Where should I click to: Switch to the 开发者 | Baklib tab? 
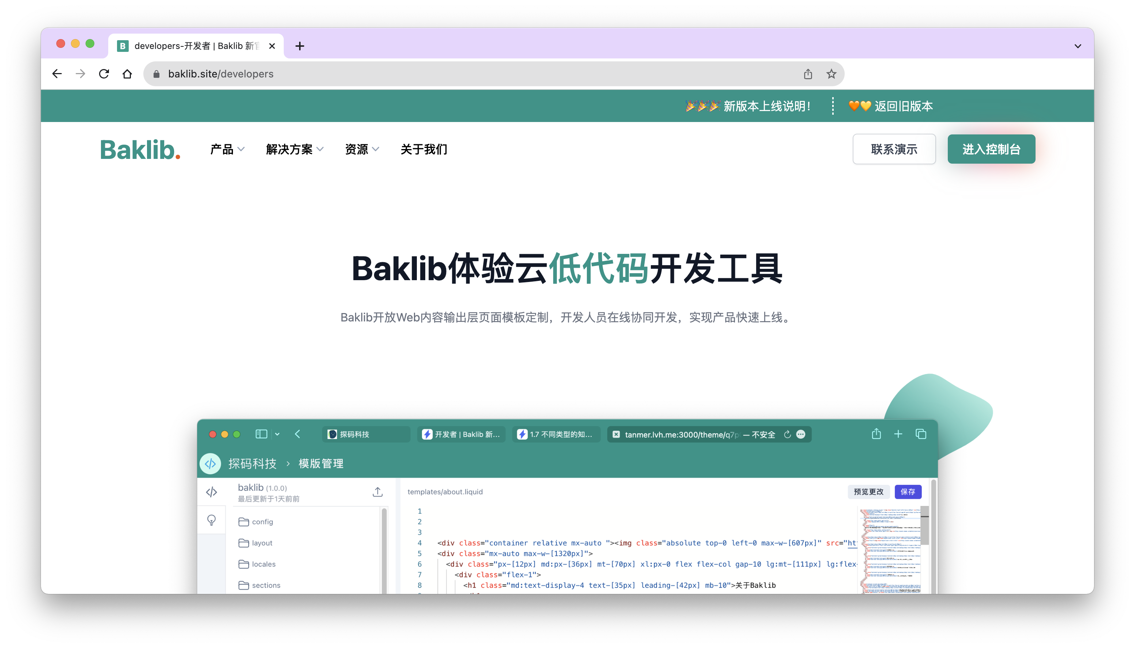pos(461,434)
